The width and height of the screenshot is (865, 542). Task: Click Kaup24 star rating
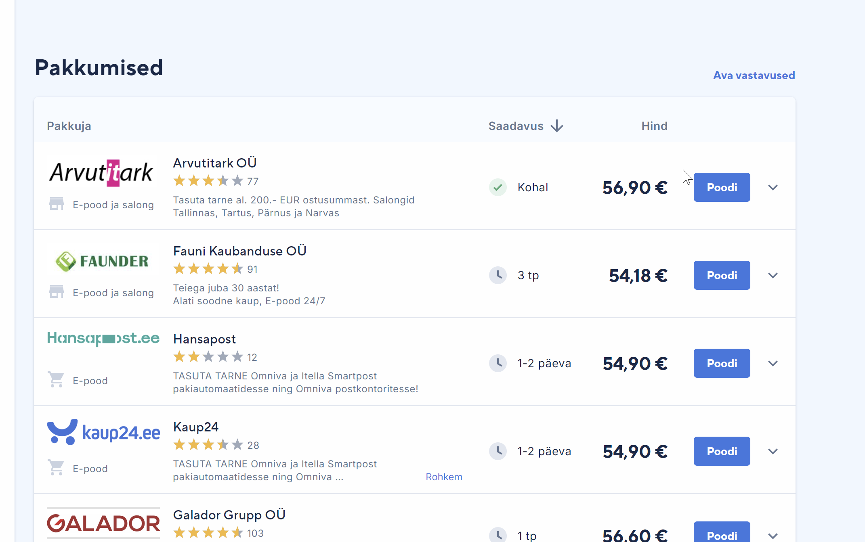(x=208, y=445)
